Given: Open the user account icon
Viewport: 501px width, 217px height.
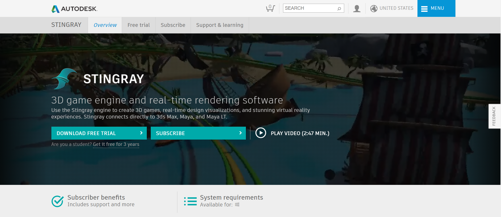Looking at the screenshot, I should pos(357,8).
